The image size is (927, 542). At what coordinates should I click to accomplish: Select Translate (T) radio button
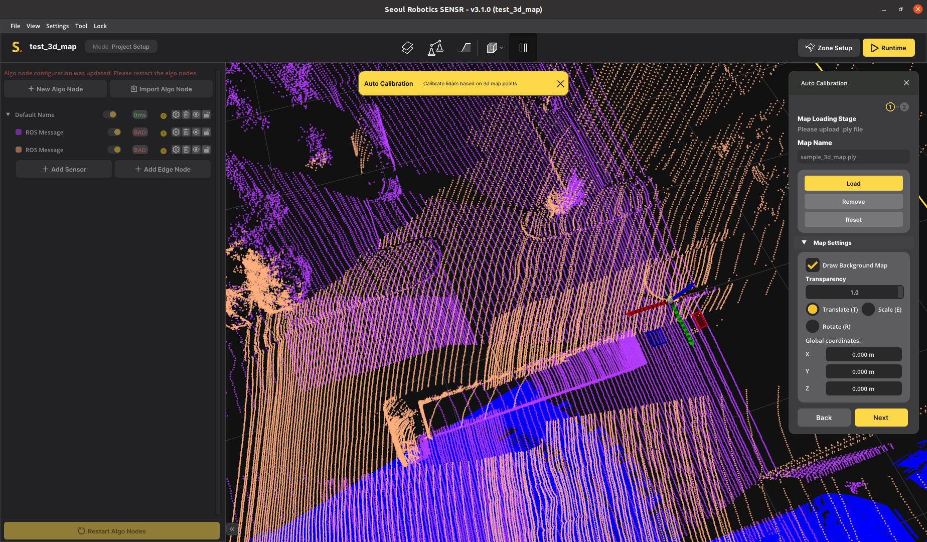pos(812,309)
